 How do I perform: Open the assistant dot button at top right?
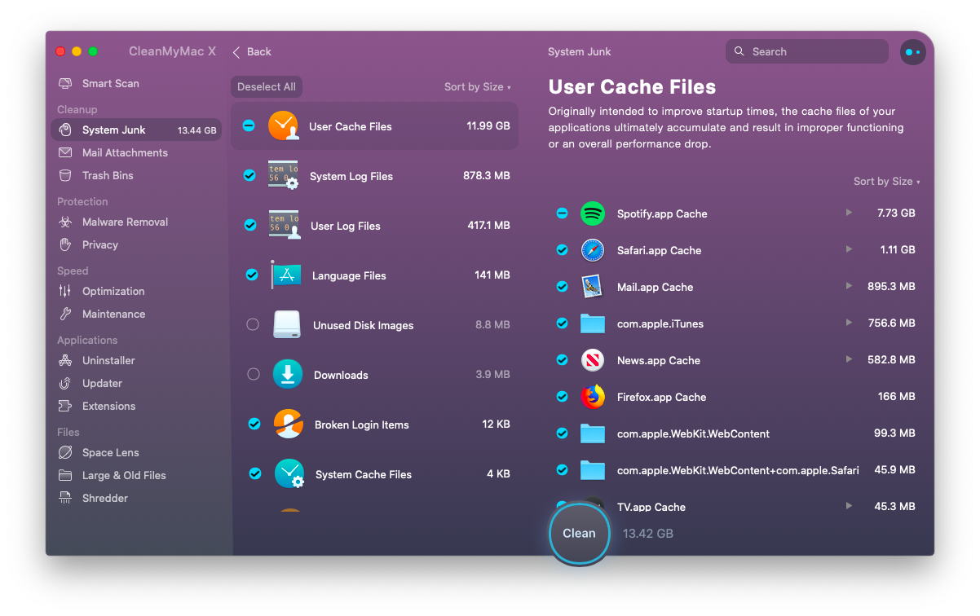[x=912, y=52]
